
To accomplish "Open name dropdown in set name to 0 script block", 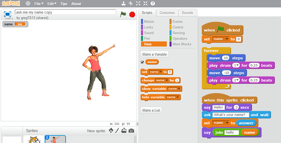I will (220, 39).
